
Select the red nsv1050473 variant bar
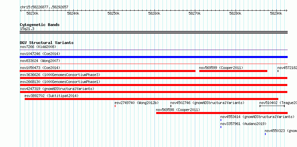pyautogui.click(x=107, y=71)
